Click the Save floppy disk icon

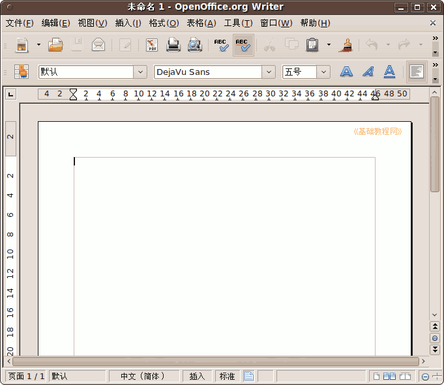click(x=76, y=45)
